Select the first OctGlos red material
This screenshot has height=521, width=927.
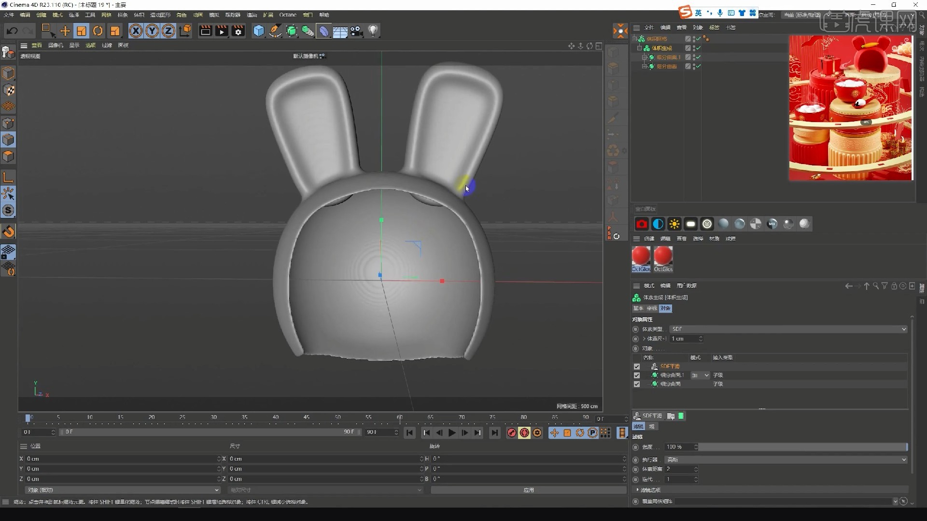[641, 259]
